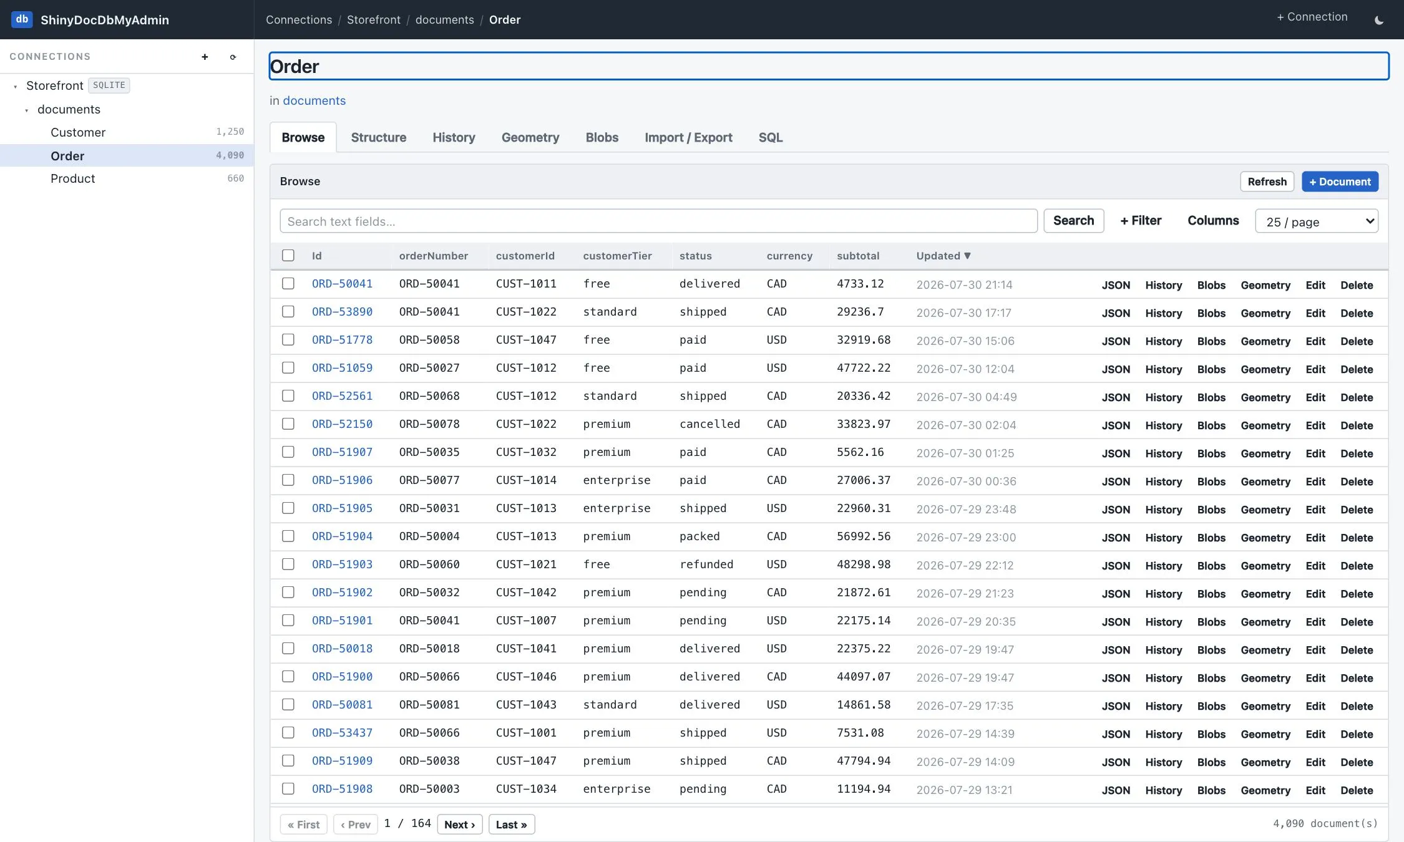The width and height of the screenshot is (1404, 842).
Task: Click + Connection in top bar
Action: click(1312, 17)
